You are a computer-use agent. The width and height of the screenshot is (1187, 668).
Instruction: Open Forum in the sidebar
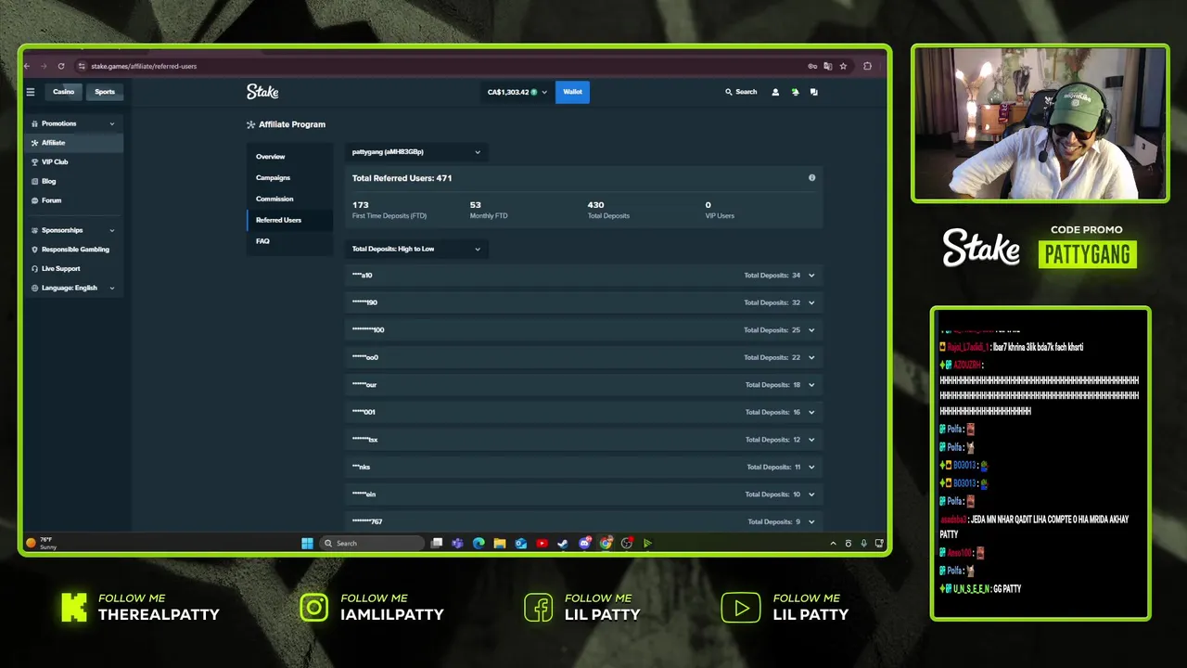point(73,200)
